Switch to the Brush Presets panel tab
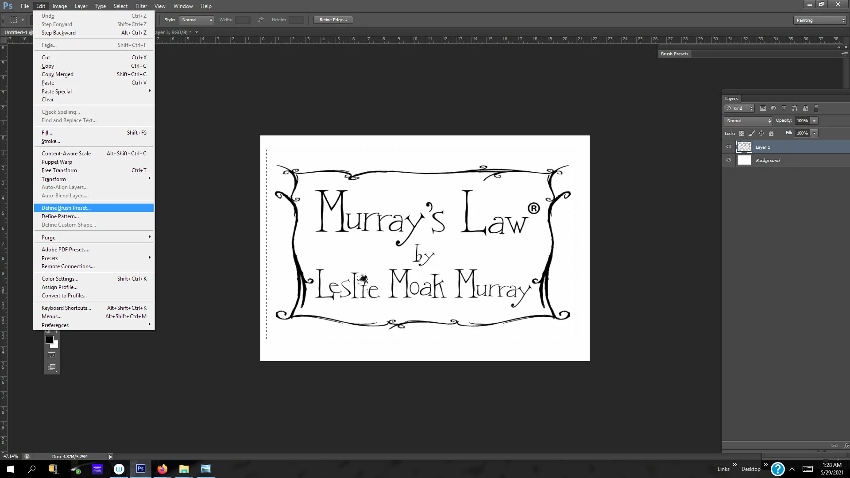The width and height of the screenshot is (850, 478). [674, 54]
